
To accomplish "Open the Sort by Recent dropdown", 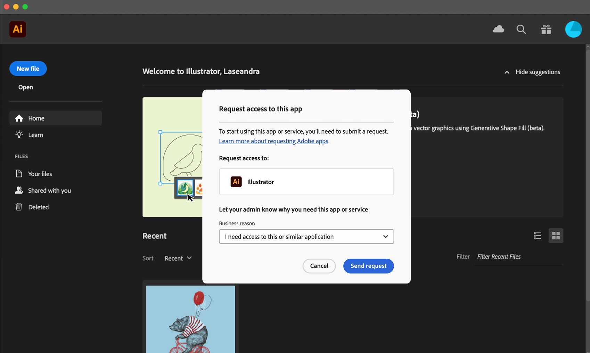I will (178, 258).
